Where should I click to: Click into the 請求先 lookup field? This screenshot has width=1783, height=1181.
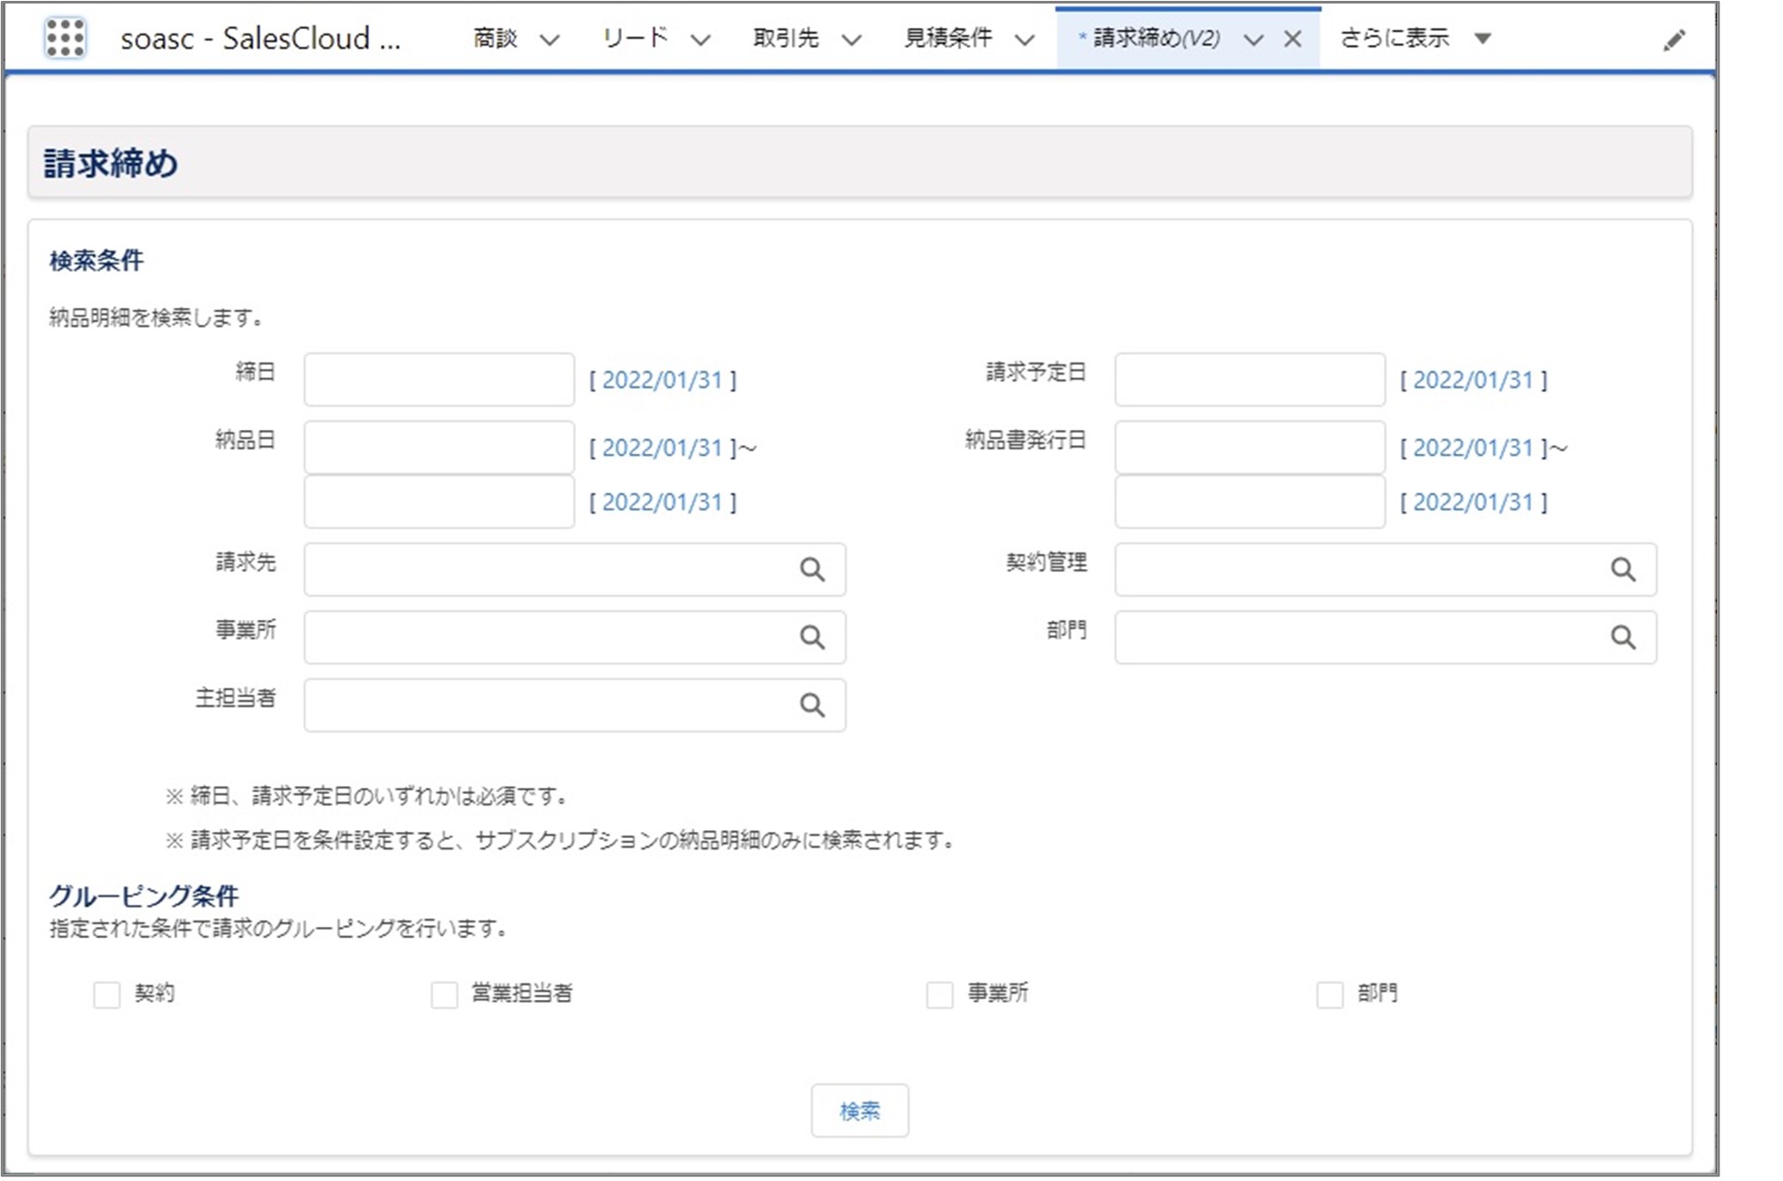574,569
